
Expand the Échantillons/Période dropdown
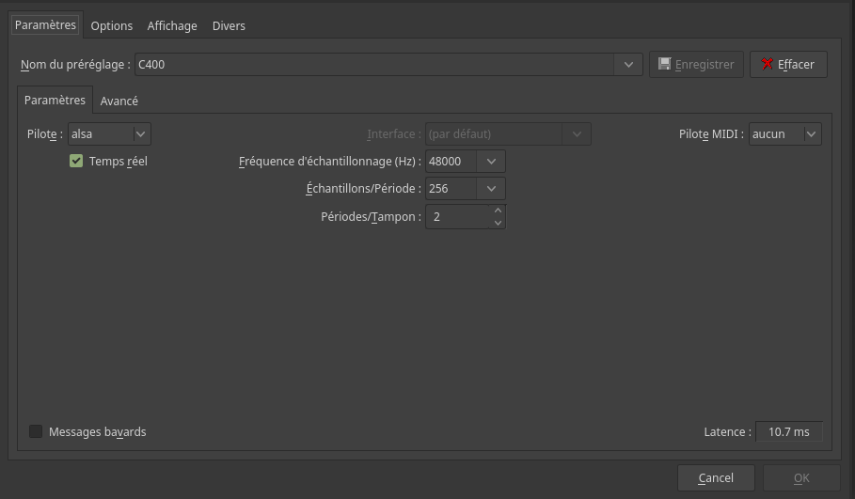pos(491,189)
